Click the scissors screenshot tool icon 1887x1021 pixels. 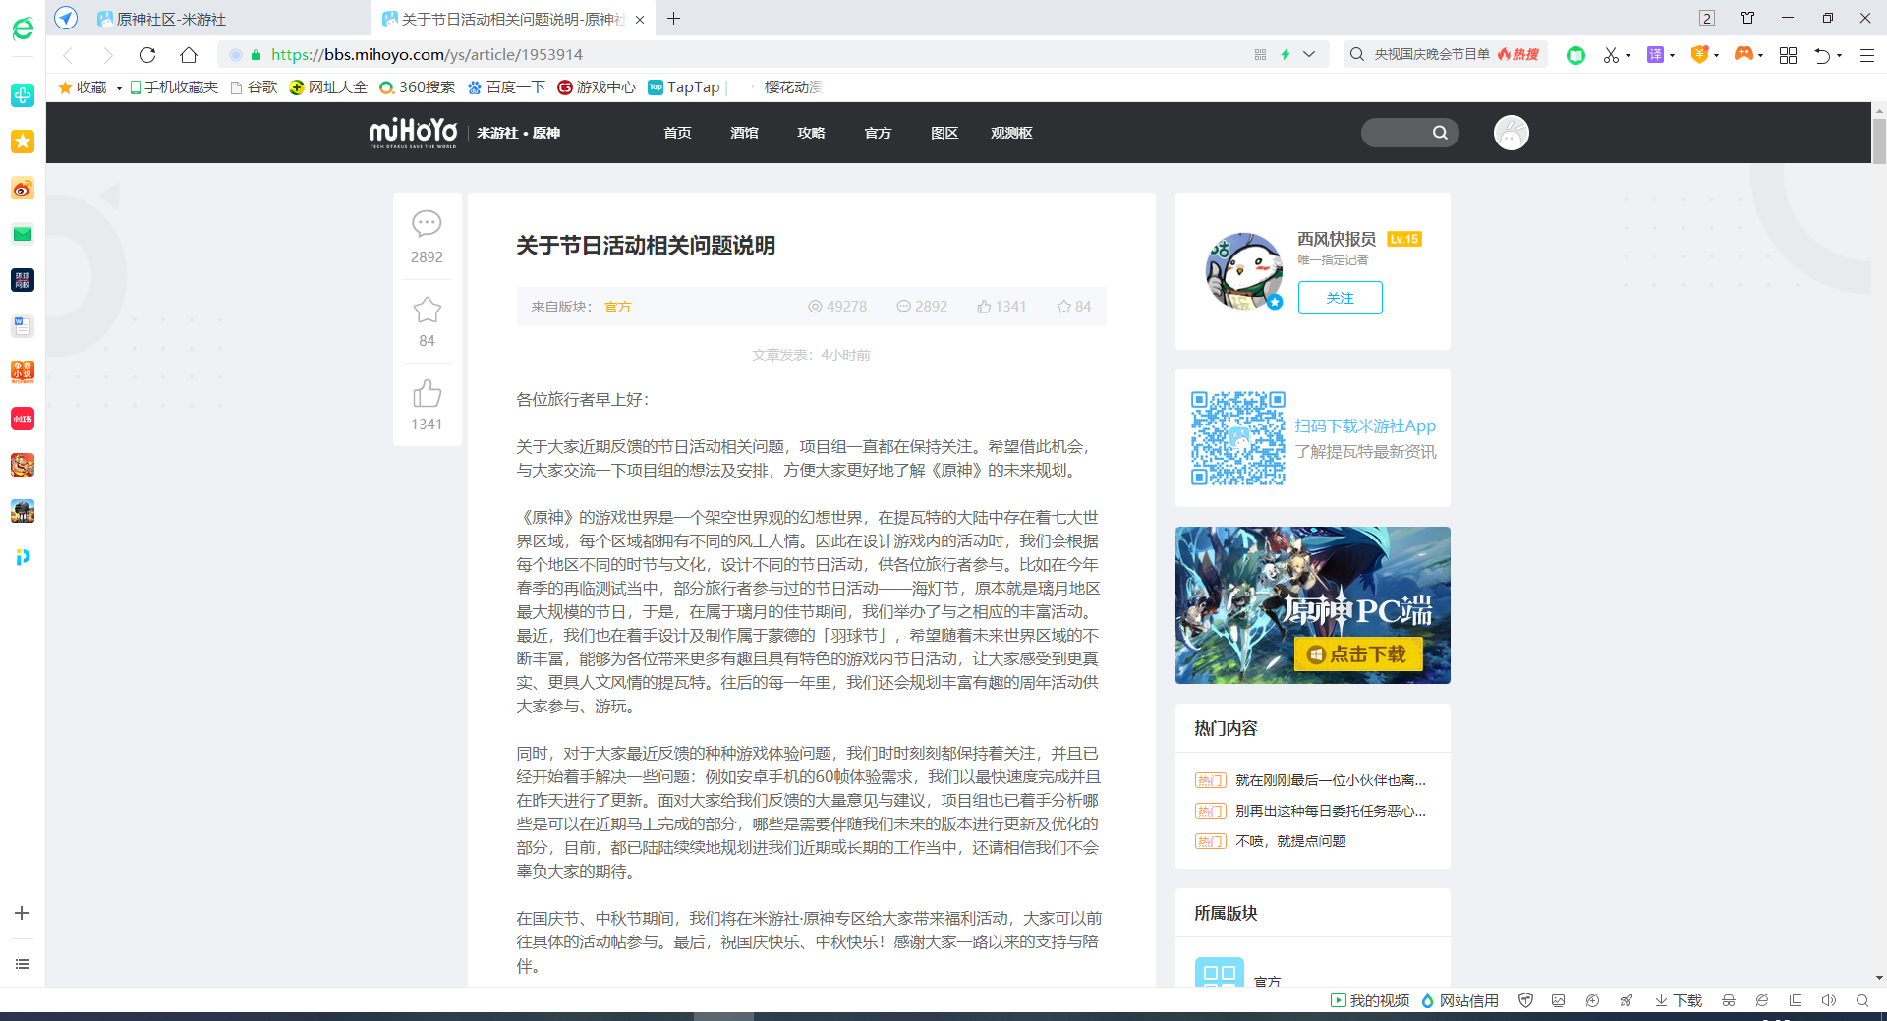[1610, 55]
